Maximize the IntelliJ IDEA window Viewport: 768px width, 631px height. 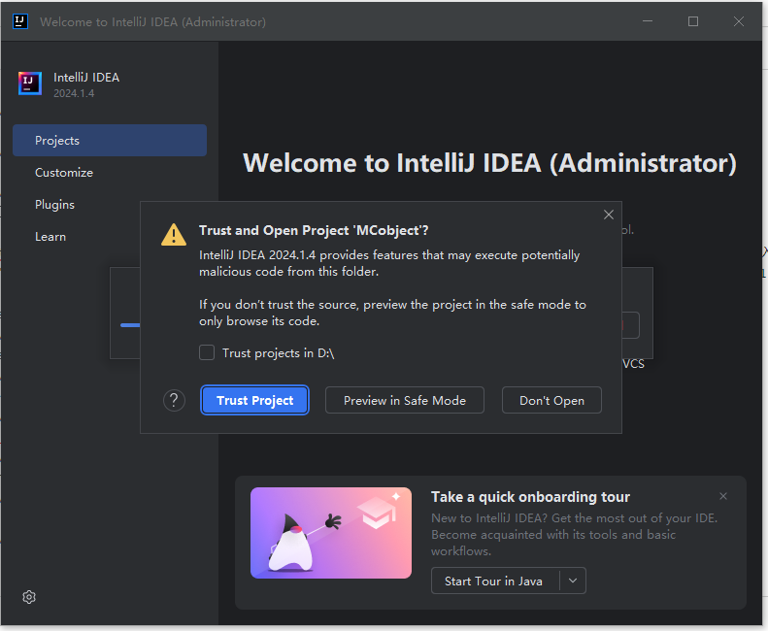point(692,21)
